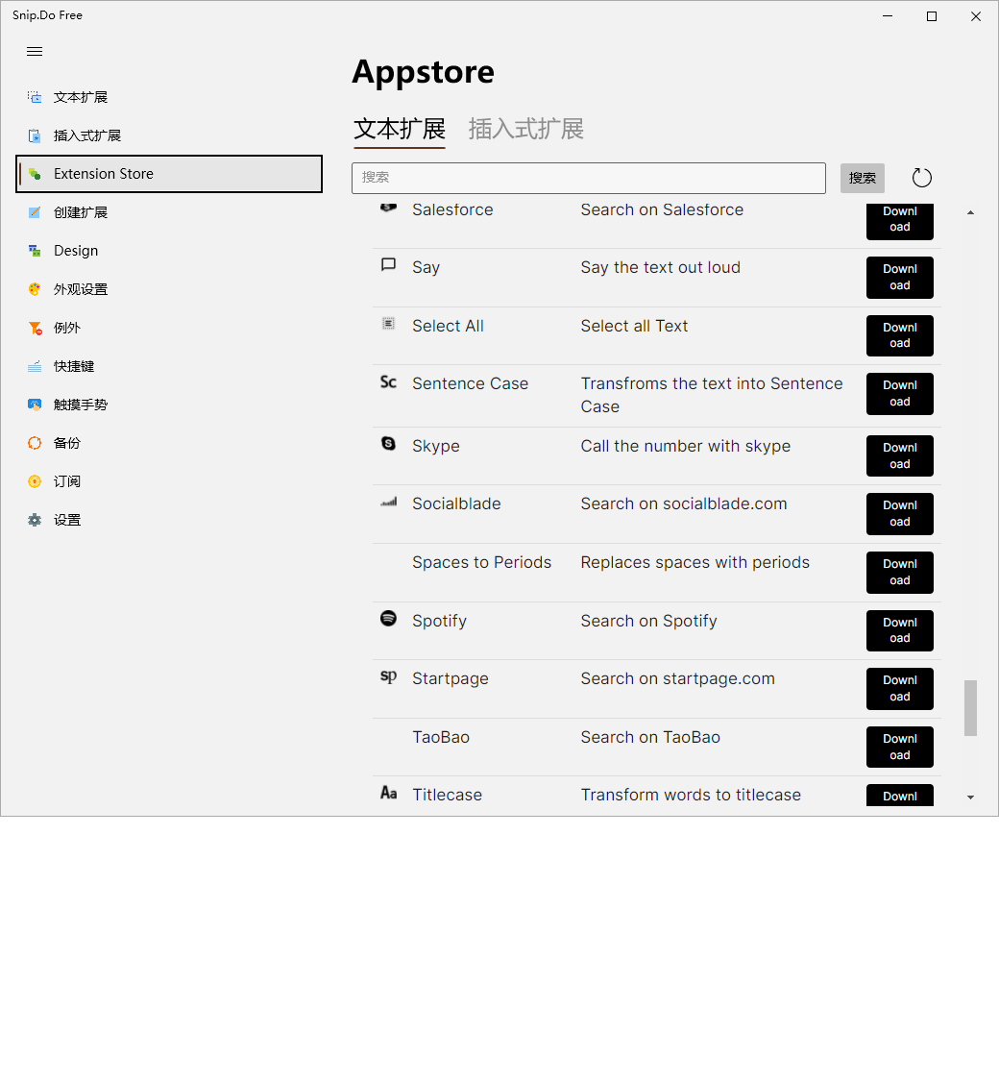Screen dimensions: 999x1080
Task: Download the Spaces to Periods extension
Action: point(899,573)
